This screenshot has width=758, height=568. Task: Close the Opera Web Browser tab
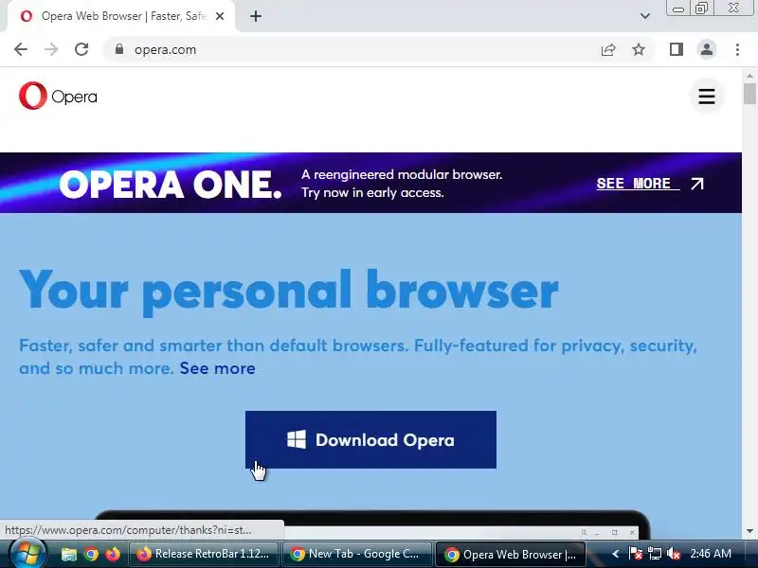point(220,16)
